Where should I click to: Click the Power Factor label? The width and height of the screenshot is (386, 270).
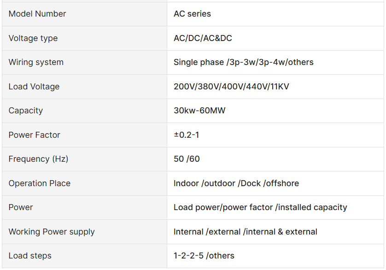click(34, 135)
